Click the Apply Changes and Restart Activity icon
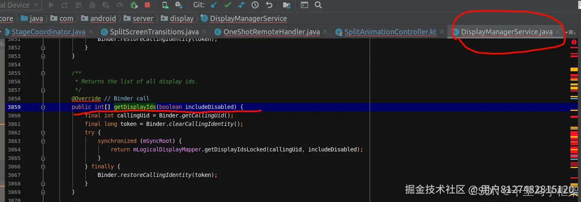Viewport: 581px width, 202px height. click(x=64, y=5)
